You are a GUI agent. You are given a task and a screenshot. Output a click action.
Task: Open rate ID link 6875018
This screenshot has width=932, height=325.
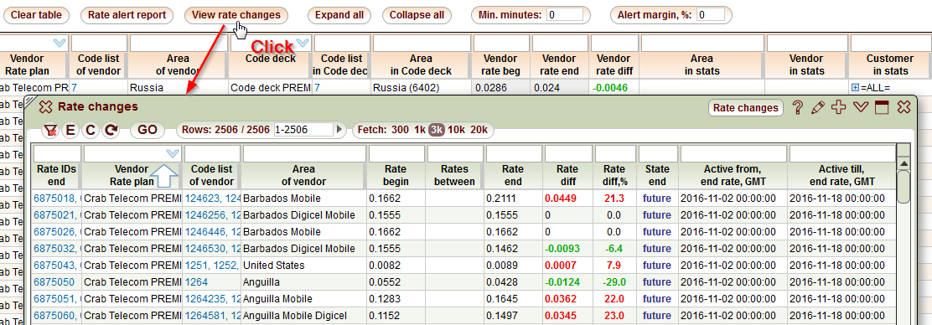[56, 198]
